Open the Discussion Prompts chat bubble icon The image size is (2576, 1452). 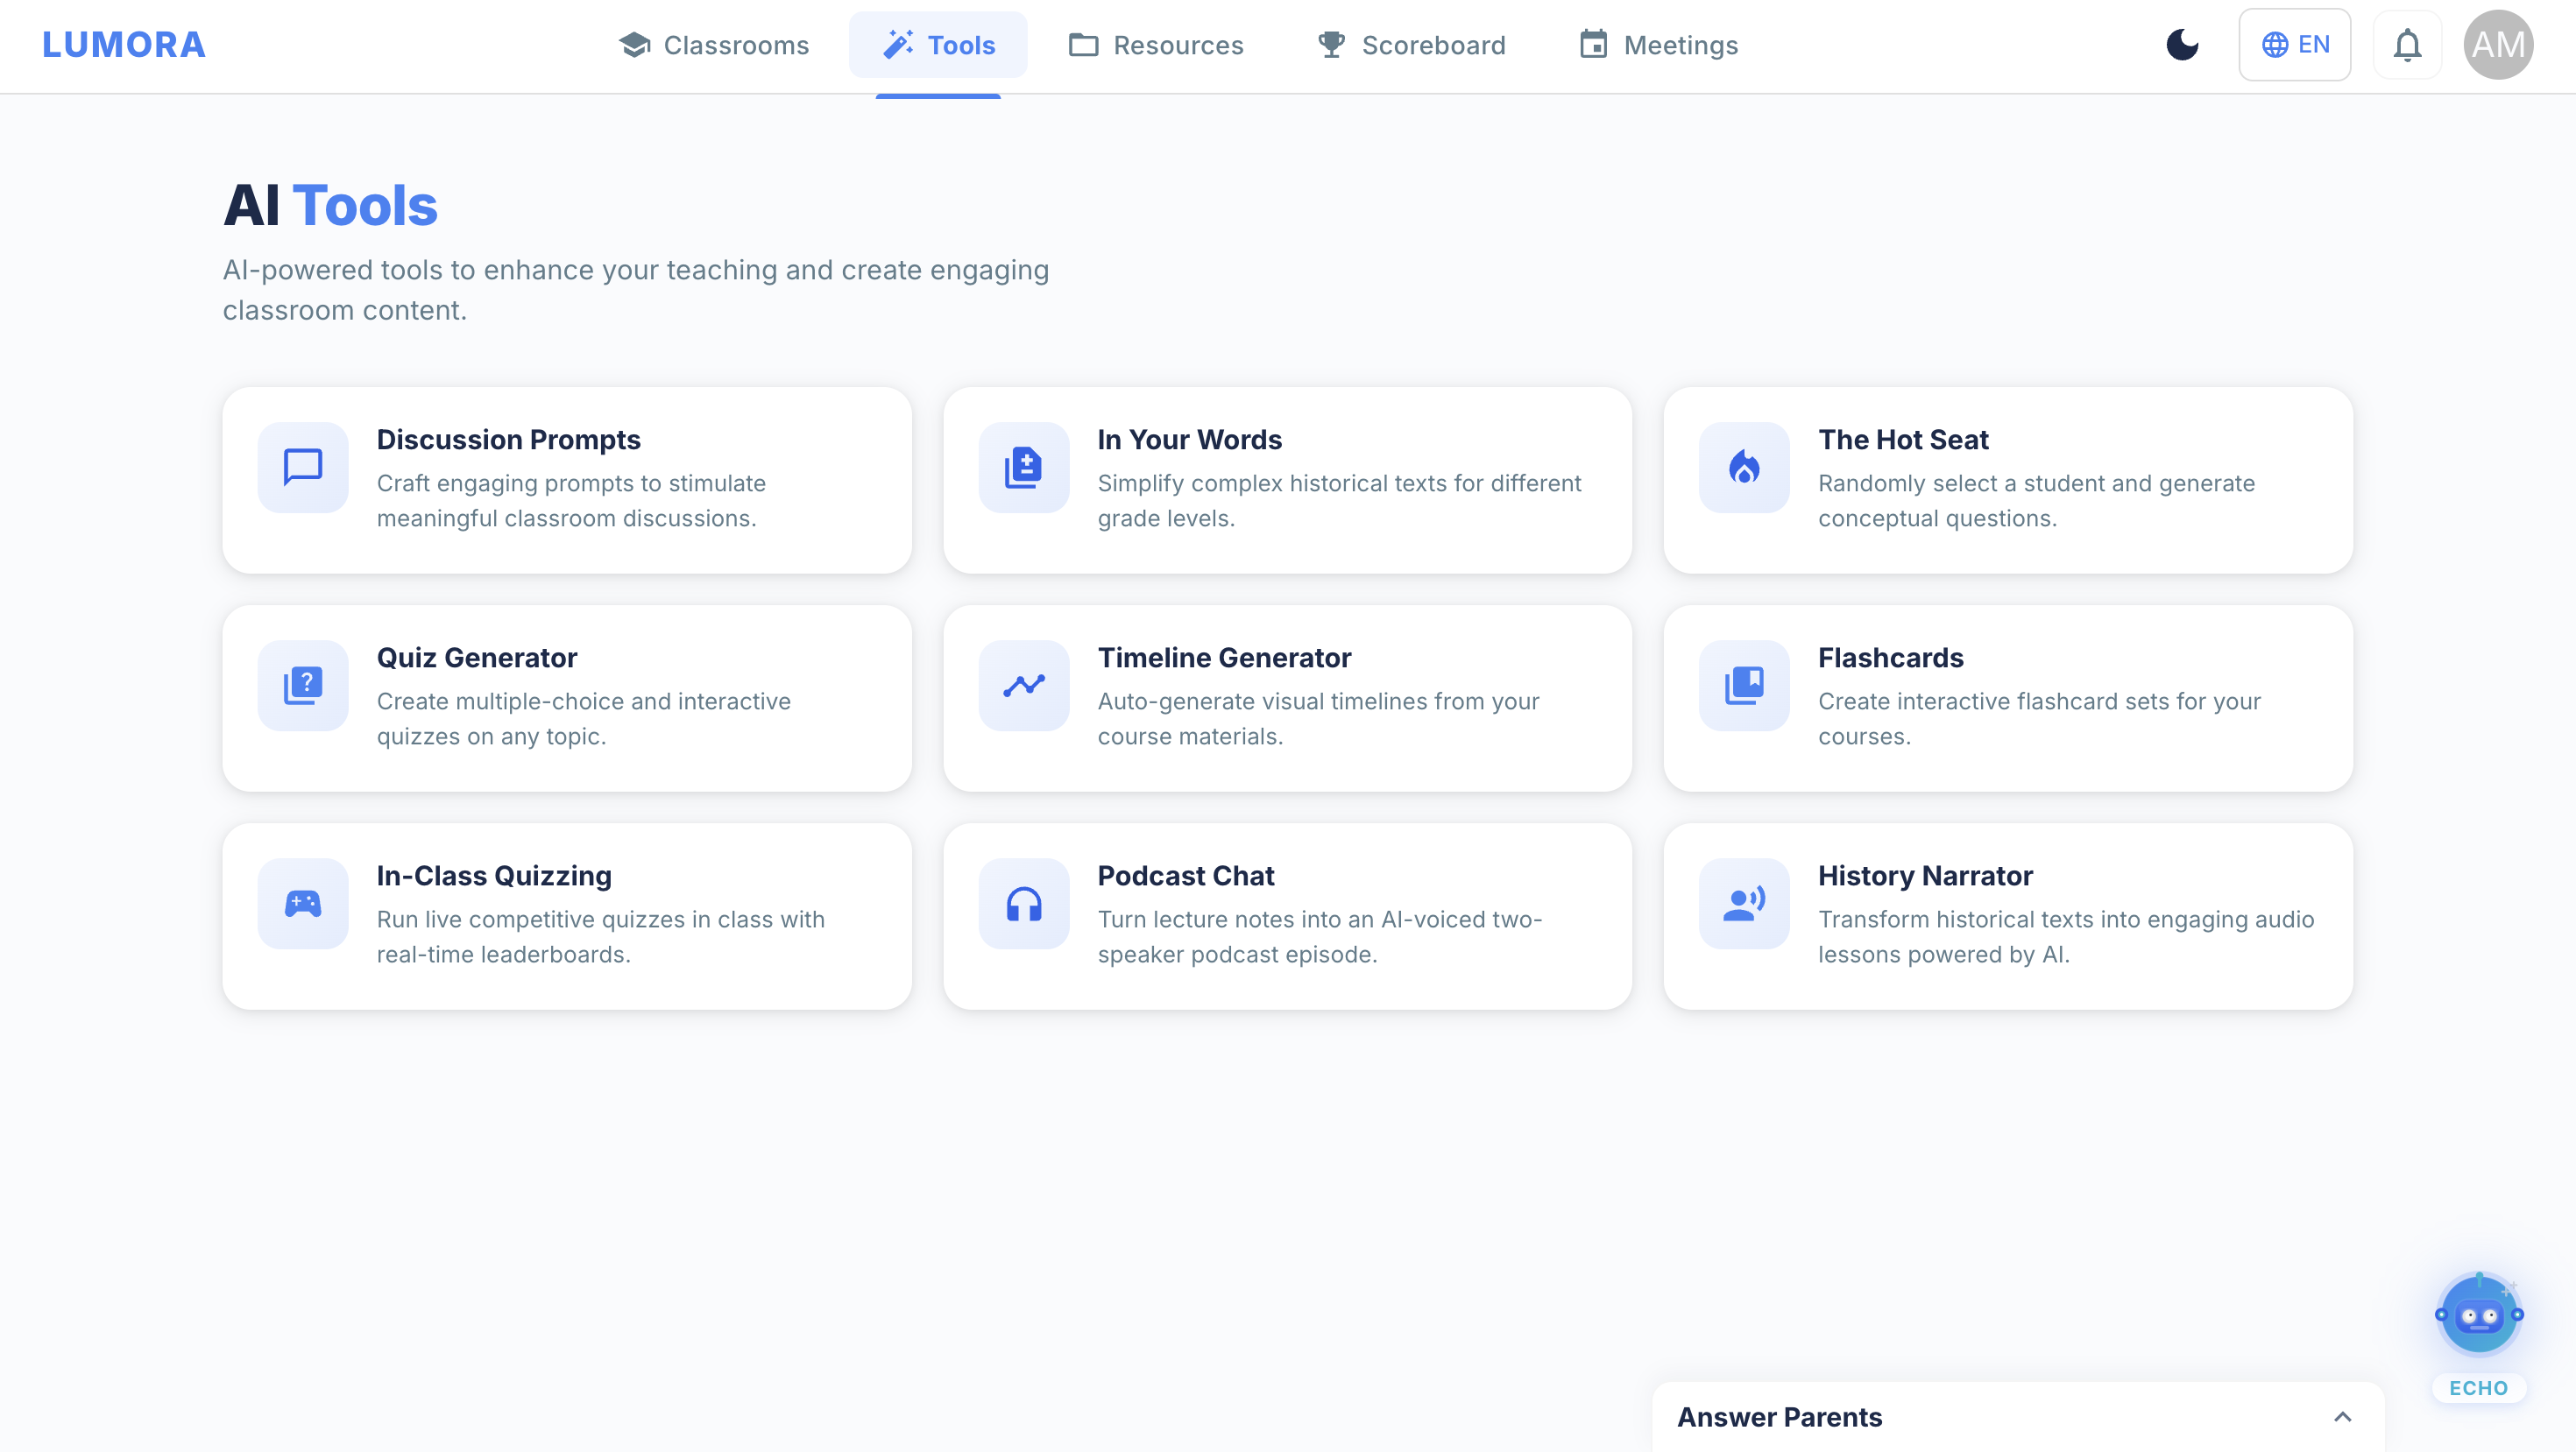[303, 468]
